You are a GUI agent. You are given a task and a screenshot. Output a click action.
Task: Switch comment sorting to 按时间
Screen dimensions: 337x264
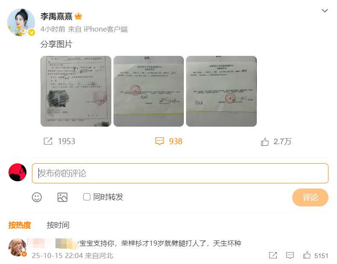[x=58, y=225]
